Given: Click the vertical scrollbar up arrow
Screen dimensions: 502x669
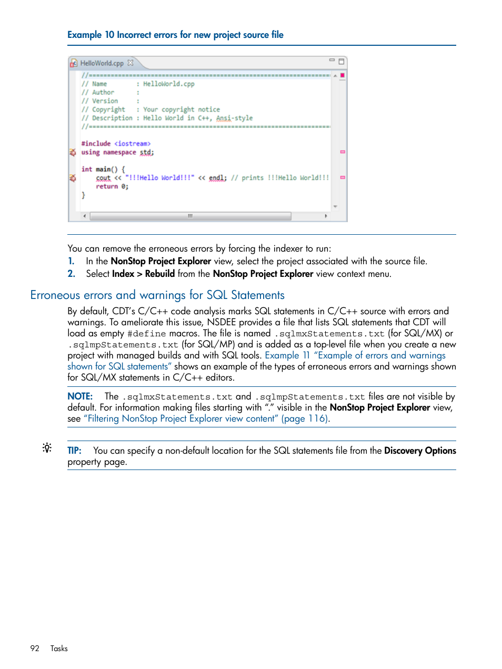Looking at the screenshot, I should 335,76.
